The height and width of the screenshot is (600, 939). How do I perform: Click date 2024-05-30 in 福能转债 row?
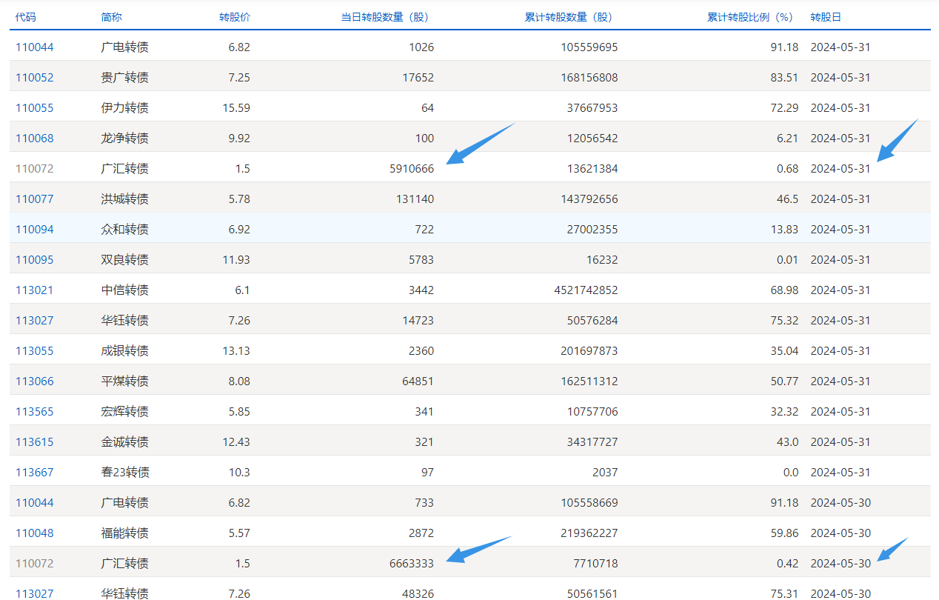(841, 533)
